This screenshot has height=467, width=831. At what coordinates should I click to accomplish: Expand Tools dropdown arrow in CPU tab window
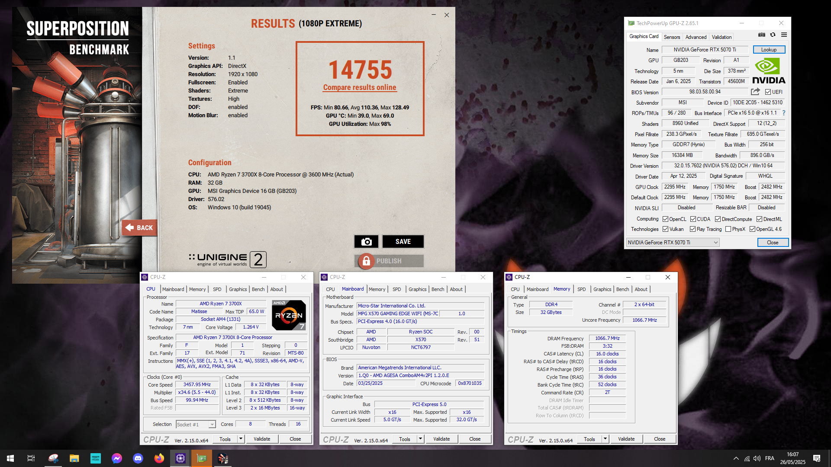(x=241, y=439)
